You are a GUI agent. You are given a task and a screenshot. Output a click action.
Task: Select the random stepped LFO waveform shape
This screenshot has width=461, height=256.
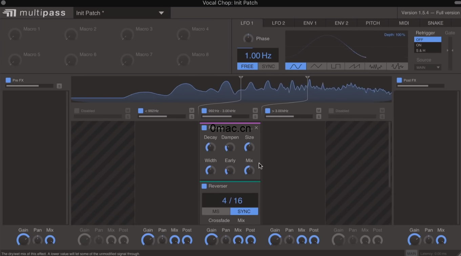click(397, 66)
